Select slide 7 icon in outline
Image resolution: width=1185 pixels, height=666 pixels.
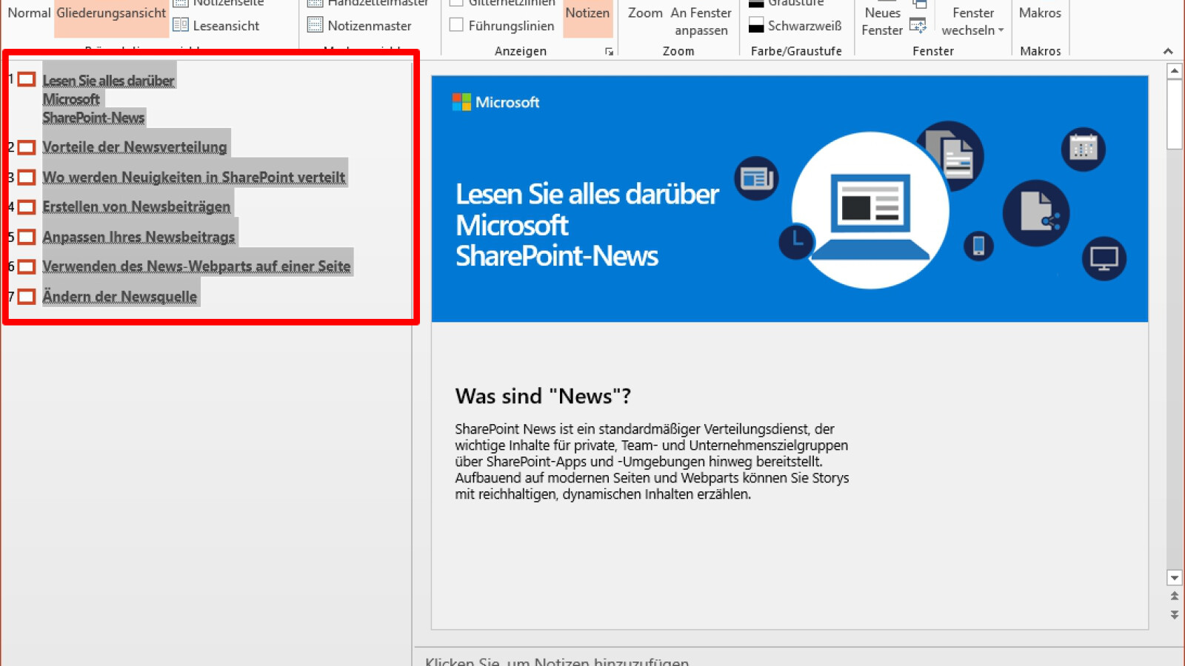coord(27,297)
